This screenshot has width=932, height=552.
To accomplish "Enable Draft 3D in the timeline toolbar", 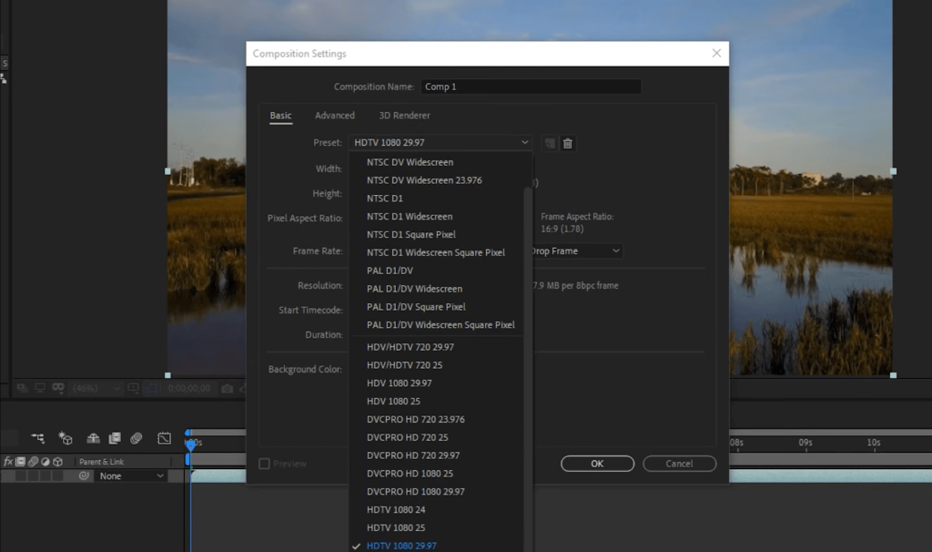I will coord(66,438).
